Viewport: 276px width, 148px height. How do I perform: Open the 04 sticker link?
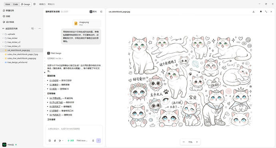pos(56,98)
